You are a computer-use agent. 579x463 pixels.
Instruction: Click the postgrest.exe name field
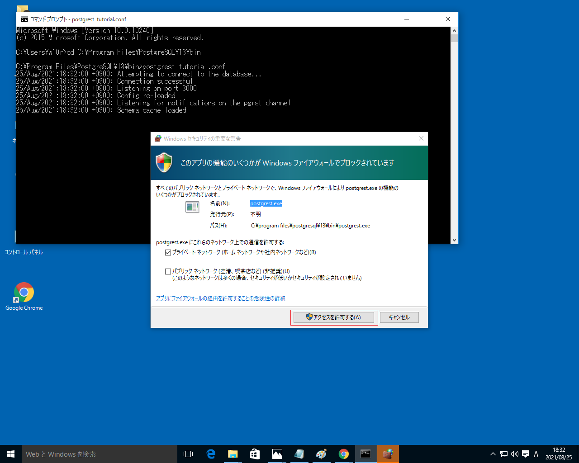(x=266, y=203)
